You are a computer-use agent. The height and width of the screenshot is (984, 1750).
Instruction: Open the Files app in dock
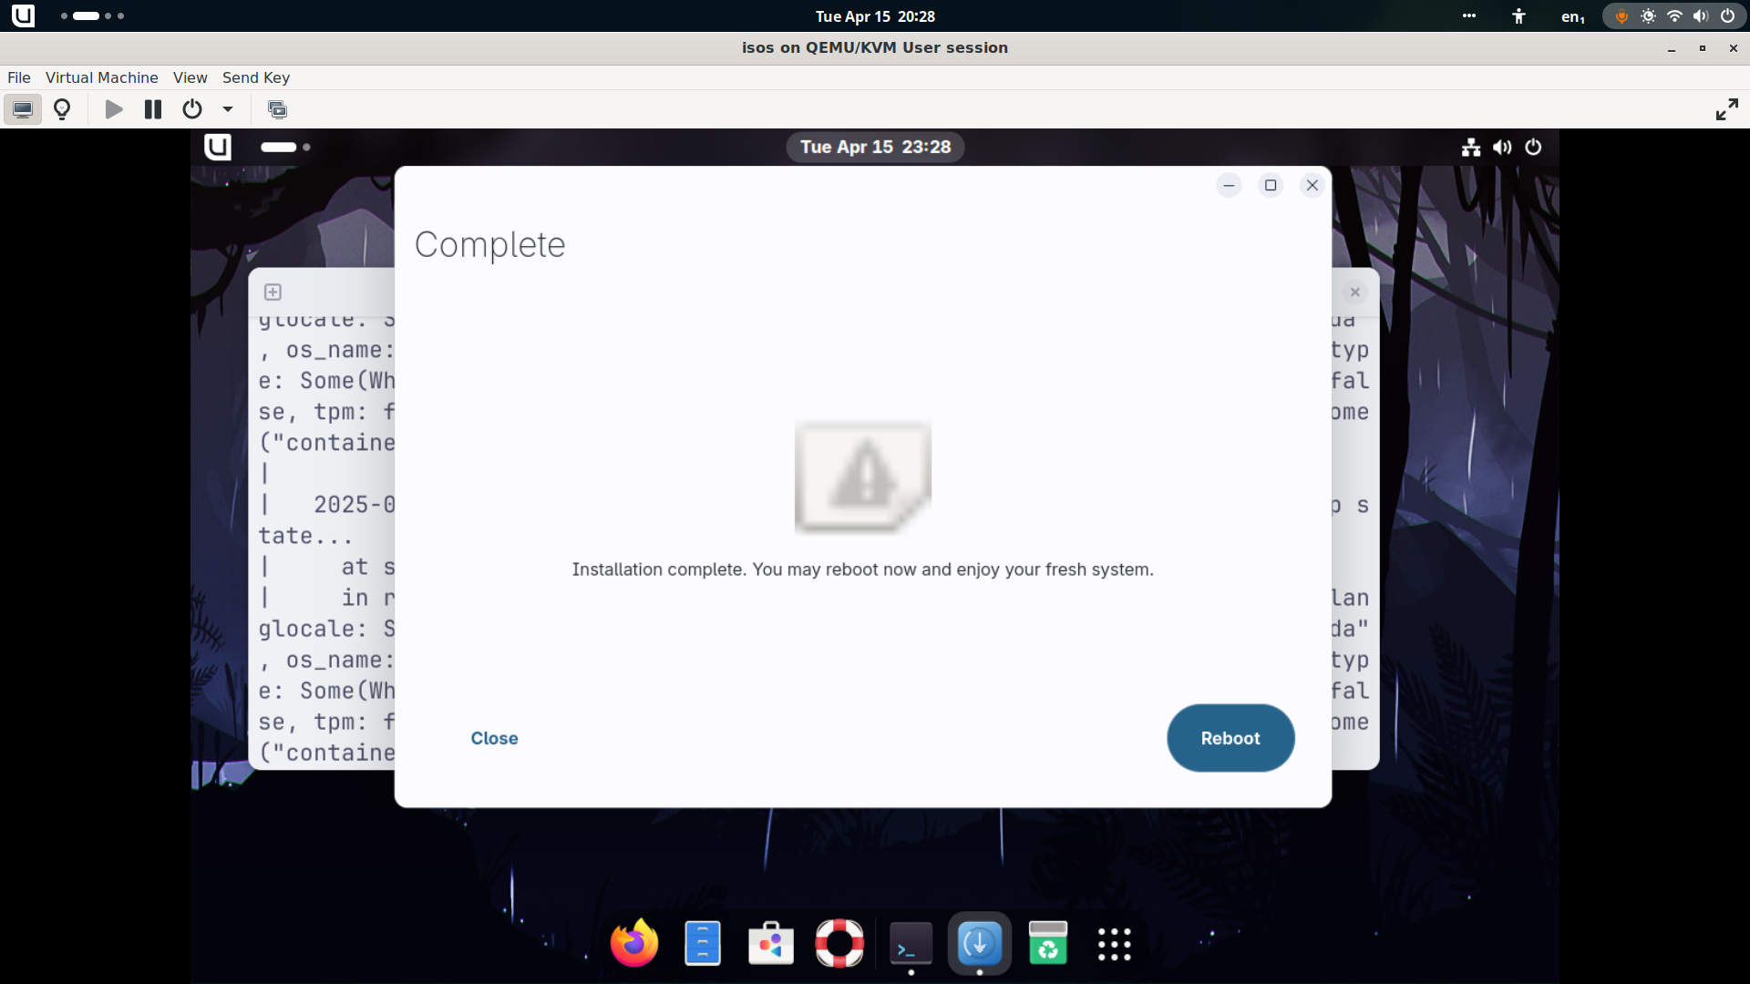pos(702,944)
